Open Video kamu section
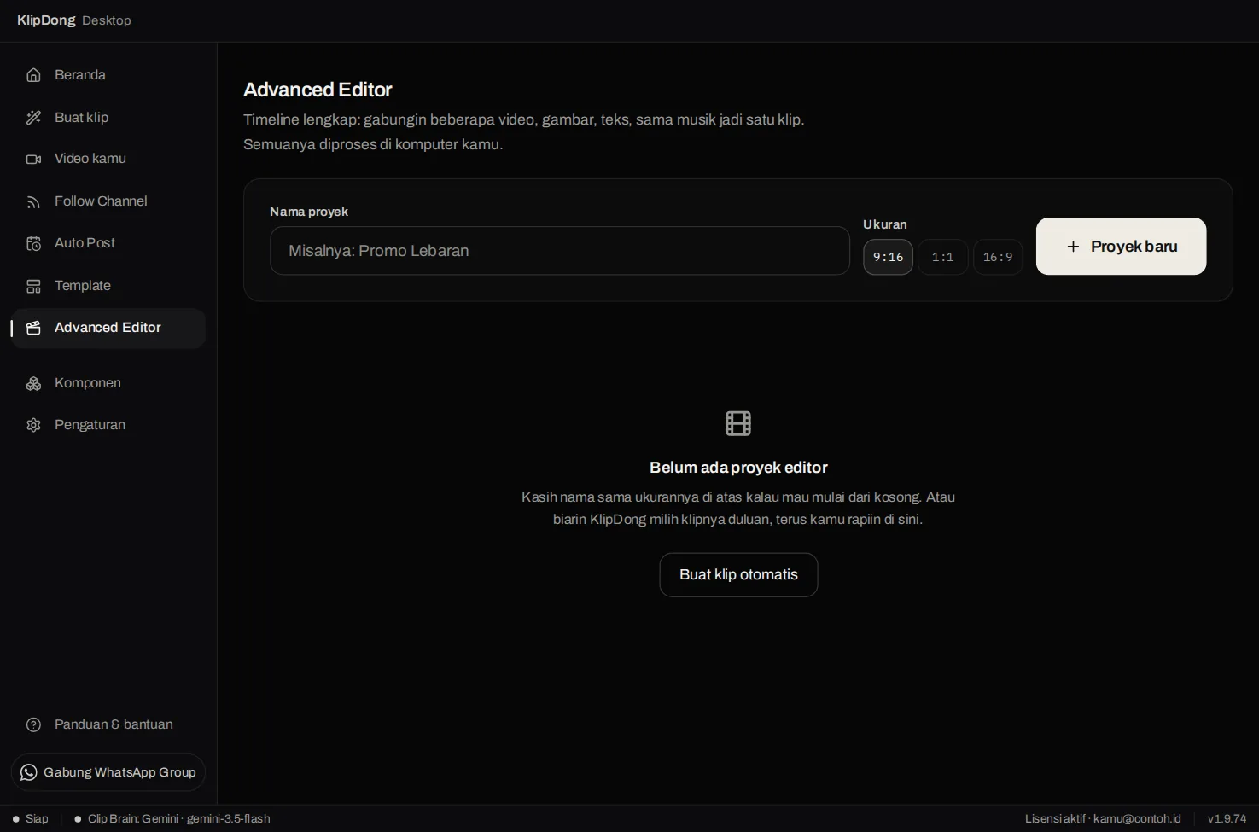1259x832 pixels. [x=108, y=159]
